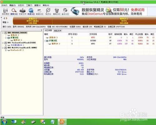The image size is (156, 125).
Task: Go to previous disk with left arrow
Action: click(x=4, y=18)
